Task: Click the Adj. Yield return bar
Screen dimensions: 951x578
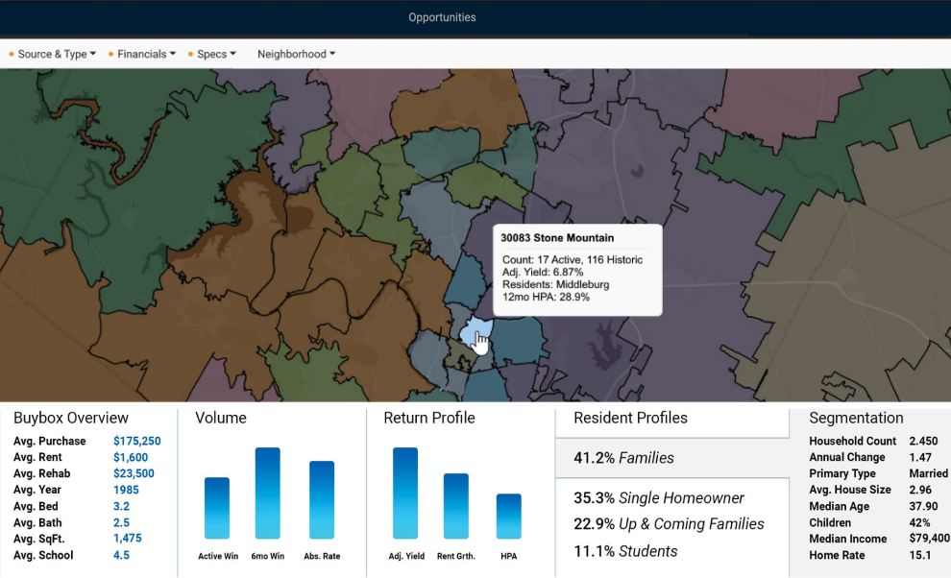Action: [x=405, y=494]
